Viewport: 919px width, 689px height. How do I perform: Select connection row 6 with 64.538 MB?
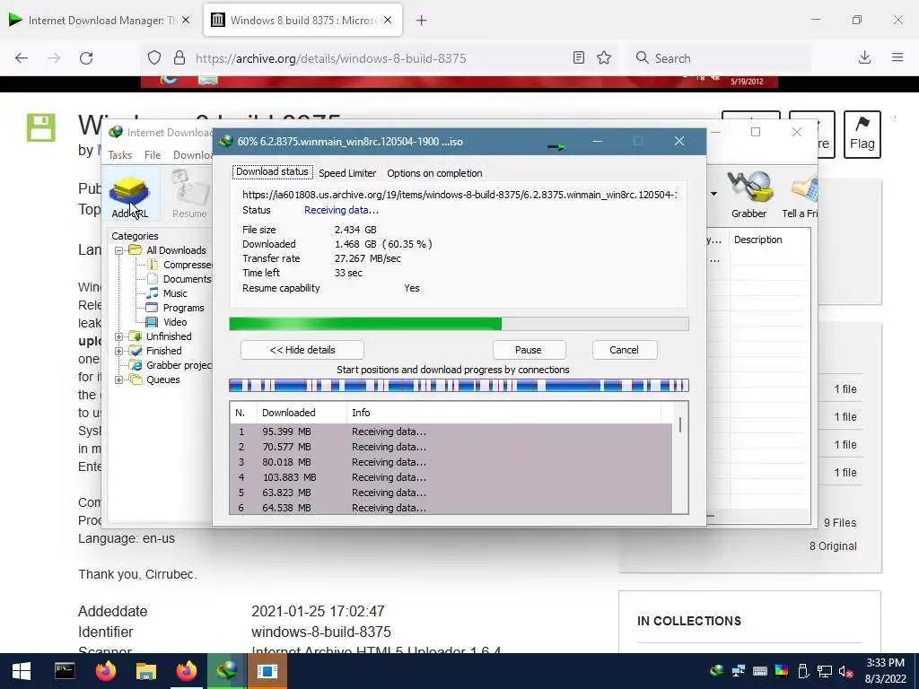point(451,508)
